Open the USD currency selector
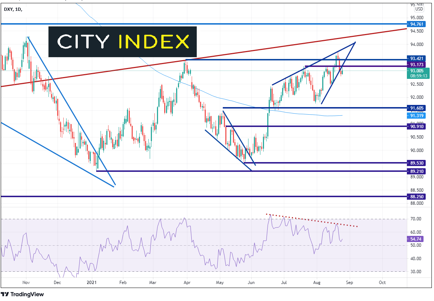 (x=419, y=9)
